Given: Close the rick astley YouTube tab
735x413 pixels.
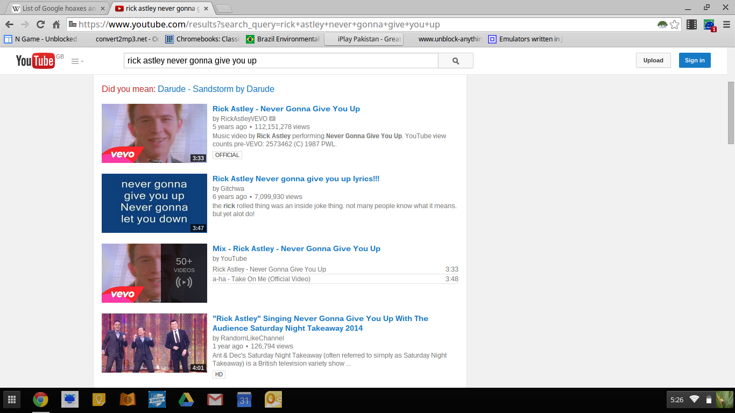Looking at the screenshot, I should point(206,9).
